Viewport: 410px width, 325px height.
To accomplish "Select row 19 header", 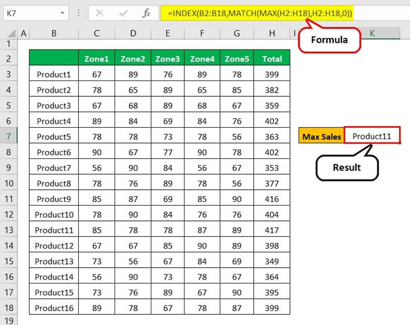I will point(8,320).
